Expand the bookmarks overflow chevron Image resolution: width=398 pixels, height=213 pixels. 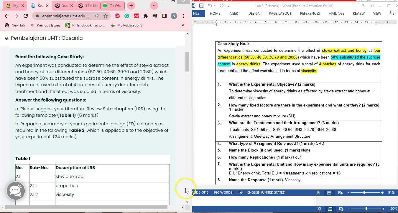183,25
